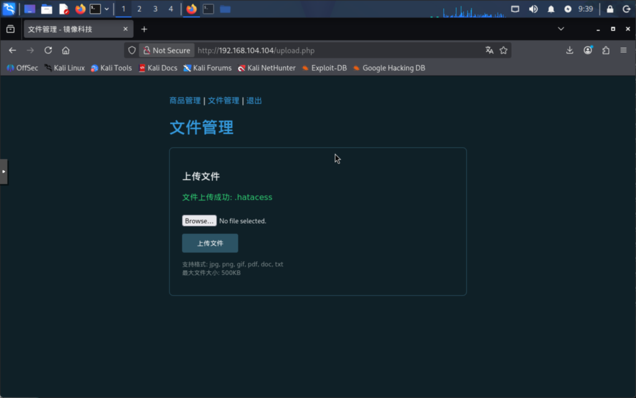Open the Firefox home page
This screenshot has width=636, height=398.
[x=66, y=50]
